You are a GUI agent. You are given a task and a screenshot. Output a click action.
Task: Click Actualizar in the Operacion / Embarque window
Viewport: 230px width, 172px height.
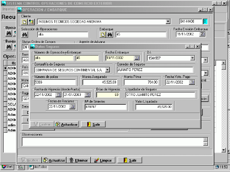coord(54,160)
